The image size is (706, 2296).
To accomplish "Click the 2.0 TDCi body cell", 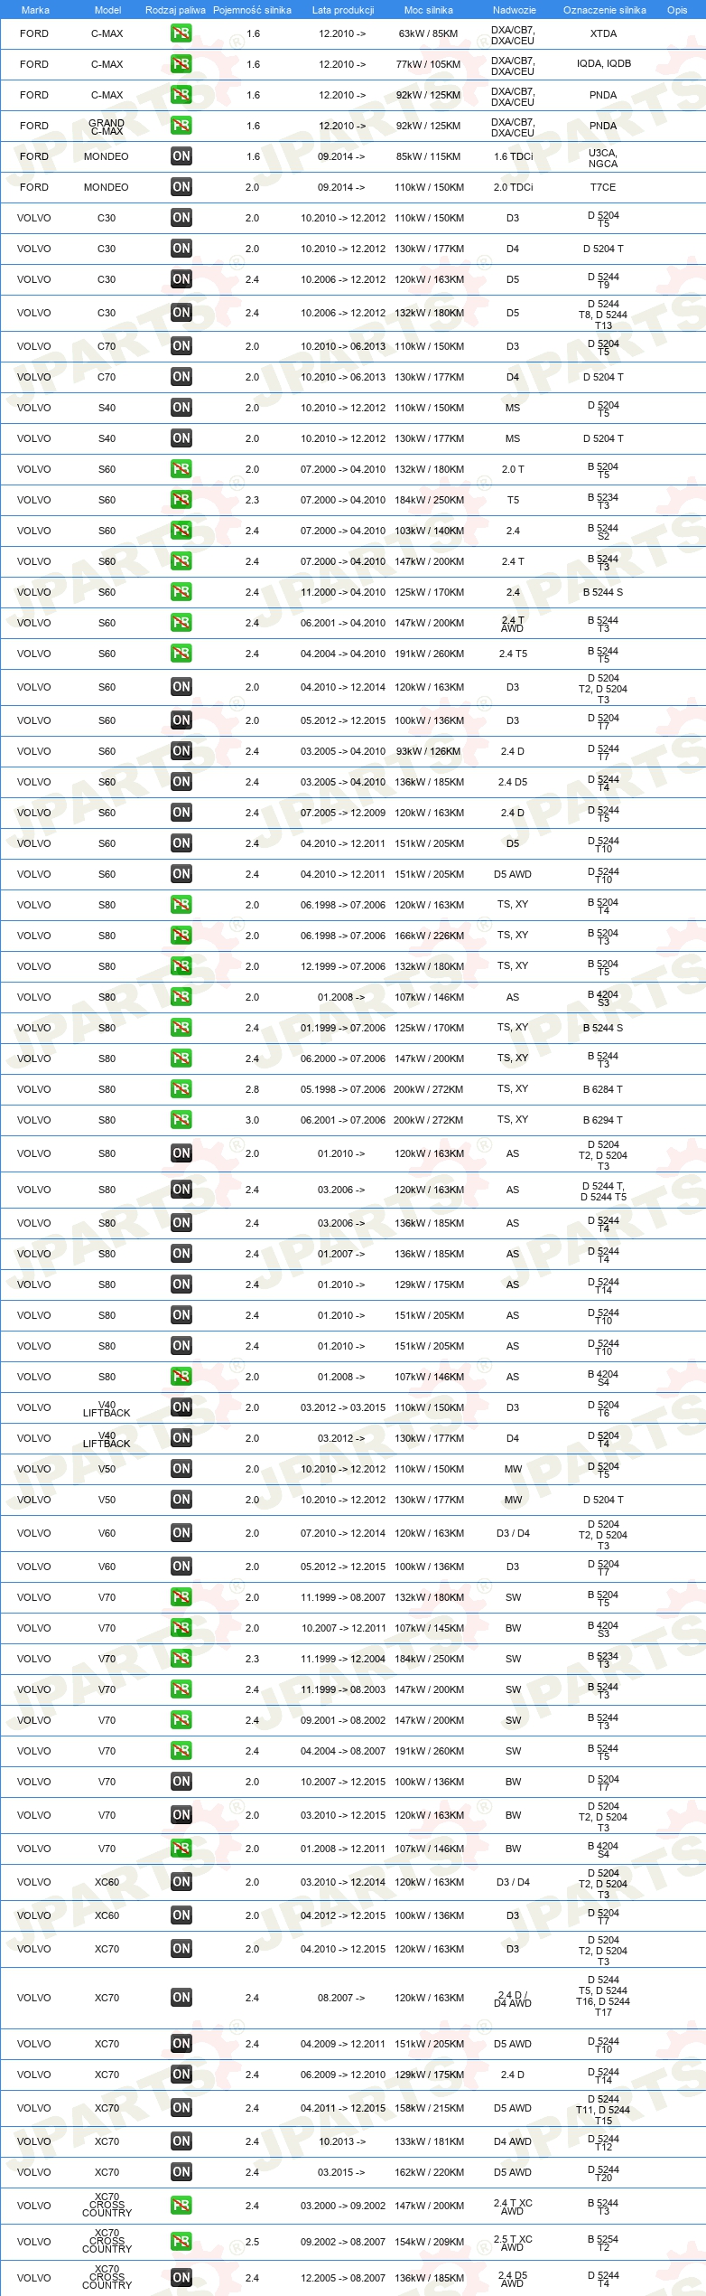I will (513, 187).
